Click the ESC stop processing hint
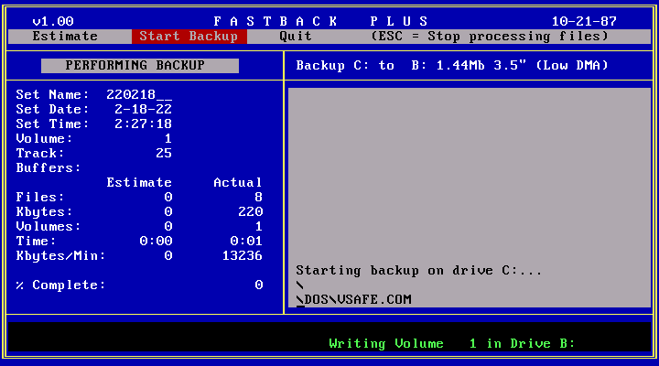 pos(489,37)
